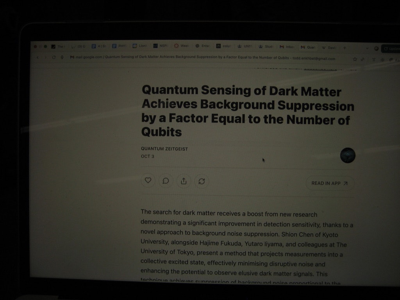Go forward with the browser forward arrow
This screenshot has width=400, height=300.
point(46,57)
